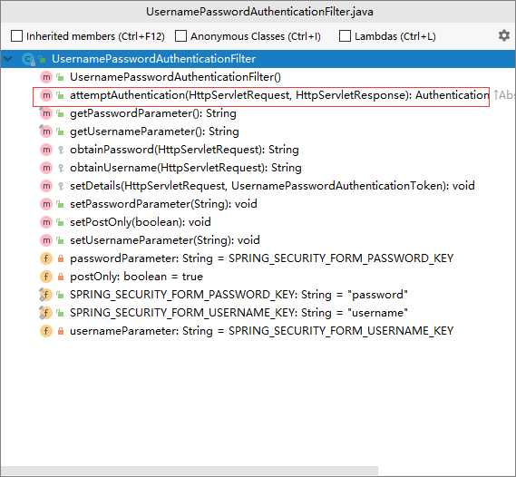The image size is (516, 477).
Task: Select setPostOnly(boolean): void
Action: pyautogui.click(x=141, y=222)
